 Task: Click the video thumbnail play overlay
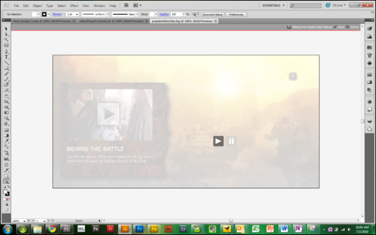(x=108, y=114)
